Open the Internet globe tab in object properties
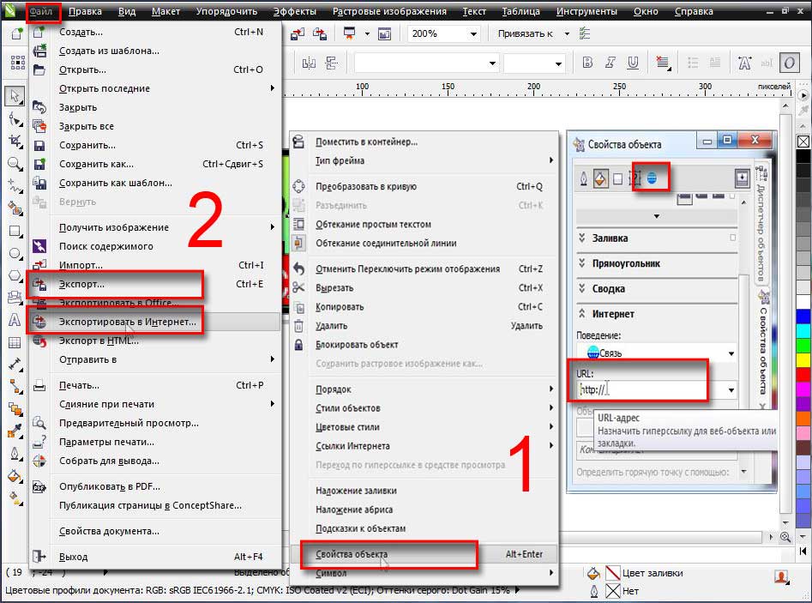Viewport: 812px width, 603px height. (x=653, y=178)
